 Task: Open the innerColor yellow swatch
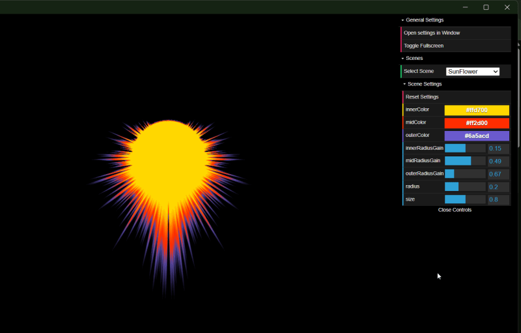coord(477,110)
